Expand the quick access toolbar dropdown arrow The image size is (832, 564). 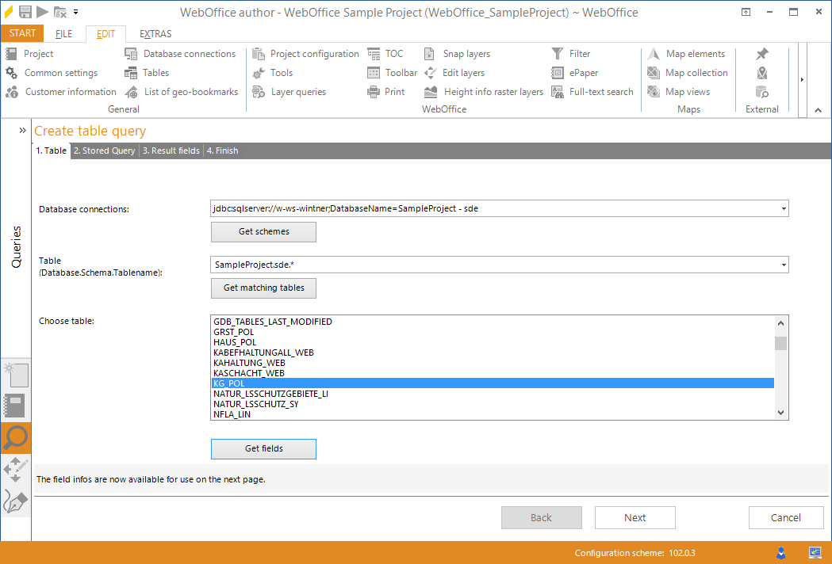(x=75, y=11)
